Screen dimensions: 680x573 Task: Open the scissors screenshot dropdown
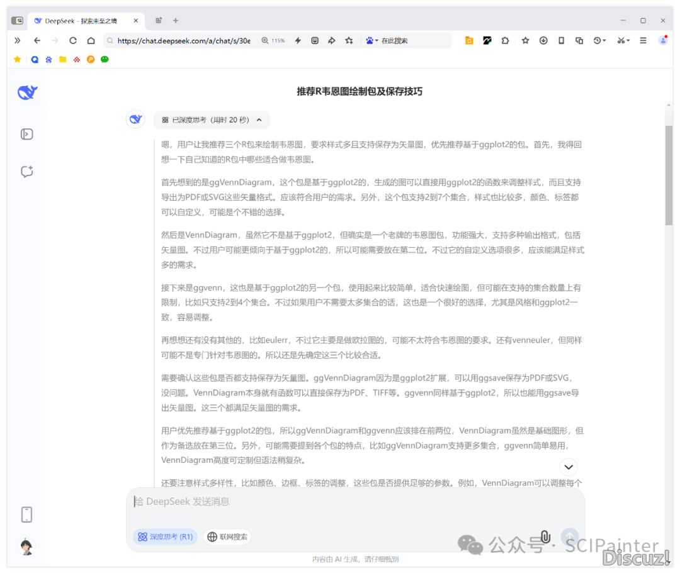pos(623,41)
